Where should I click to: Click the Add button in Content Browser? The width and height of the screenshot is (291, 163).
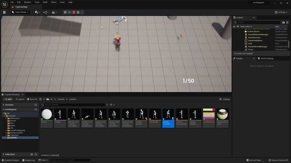[8, 99]
